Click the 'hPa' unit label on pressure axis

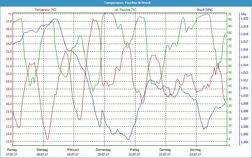(243, 14)
